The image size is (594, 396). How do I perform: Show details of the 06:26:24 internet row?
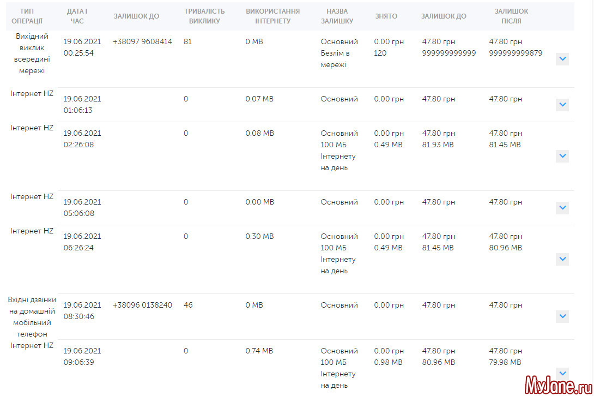[562, 259]
